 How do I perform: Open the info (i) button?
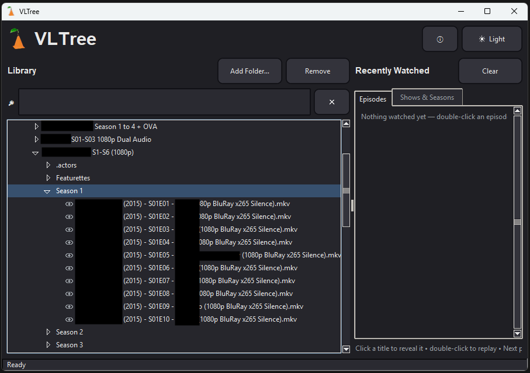pos(440,39)
